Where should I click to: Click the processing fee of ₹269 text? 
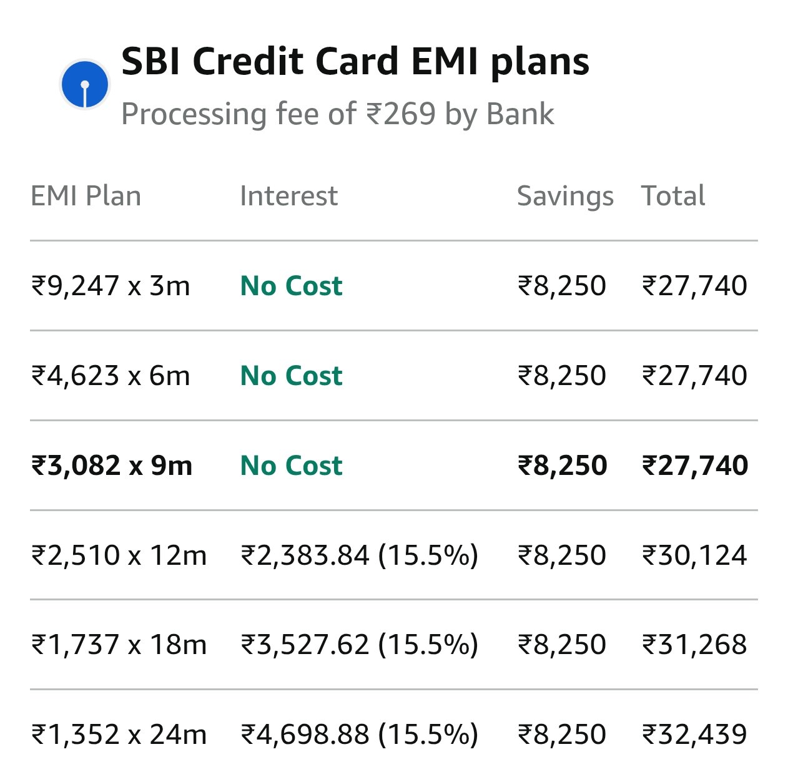tap(337, 114)
